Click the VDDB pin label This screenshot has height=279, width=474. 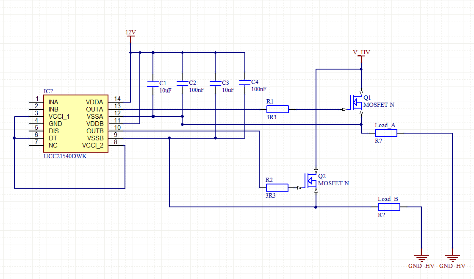pos(95,124)
